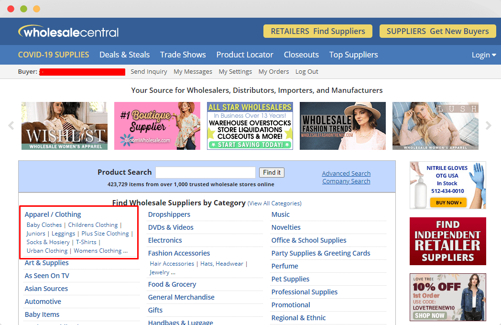The width and height of the screenshot is (501, 325).
Task: Open Deals & Steals page
Action: (125, 55)
